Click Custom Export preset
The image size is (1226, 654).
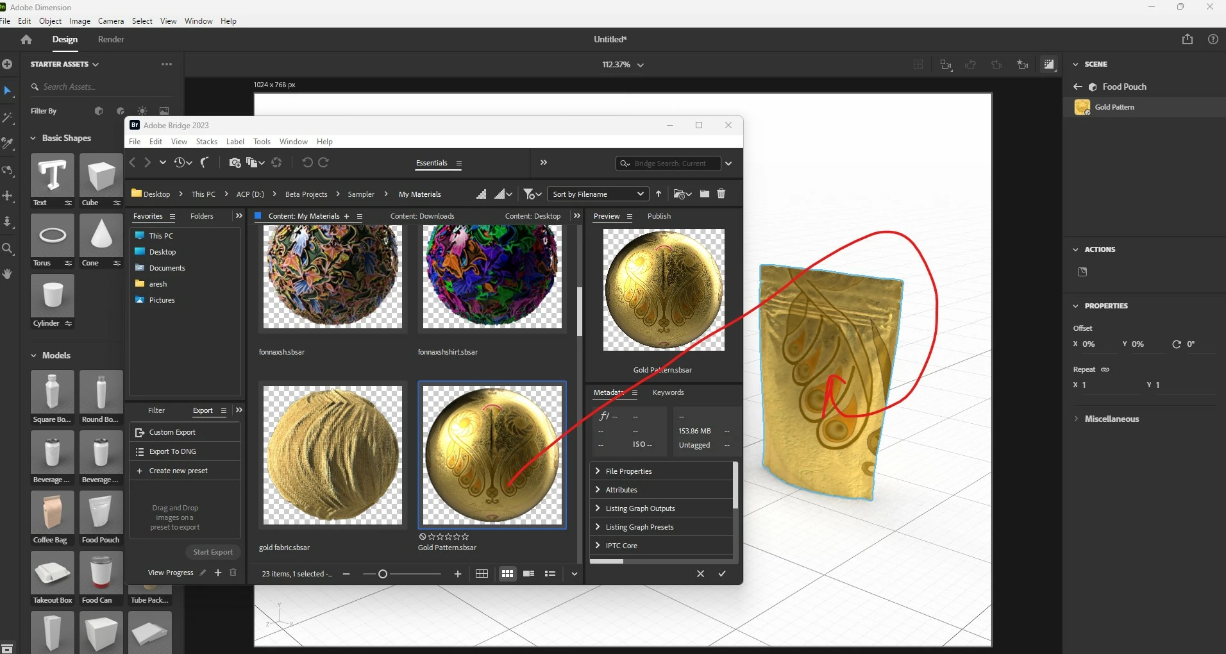(185, 432)
